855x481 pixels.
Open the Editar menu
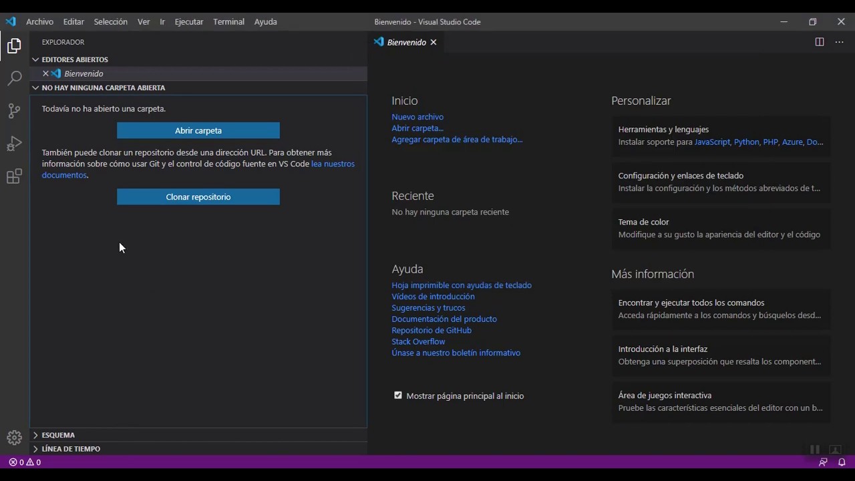coord(73,21)
